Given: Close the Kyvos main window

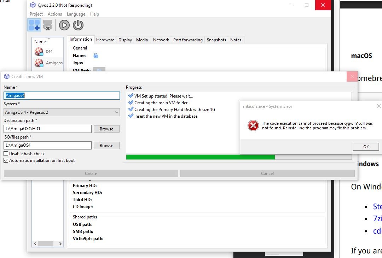Looking at the screenshot, I should click(x=323, y=5).
